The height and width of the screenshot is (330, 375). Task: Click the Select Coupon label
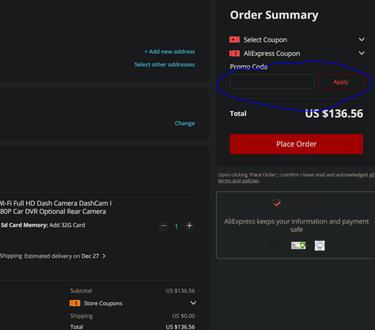tap(265, 40)
